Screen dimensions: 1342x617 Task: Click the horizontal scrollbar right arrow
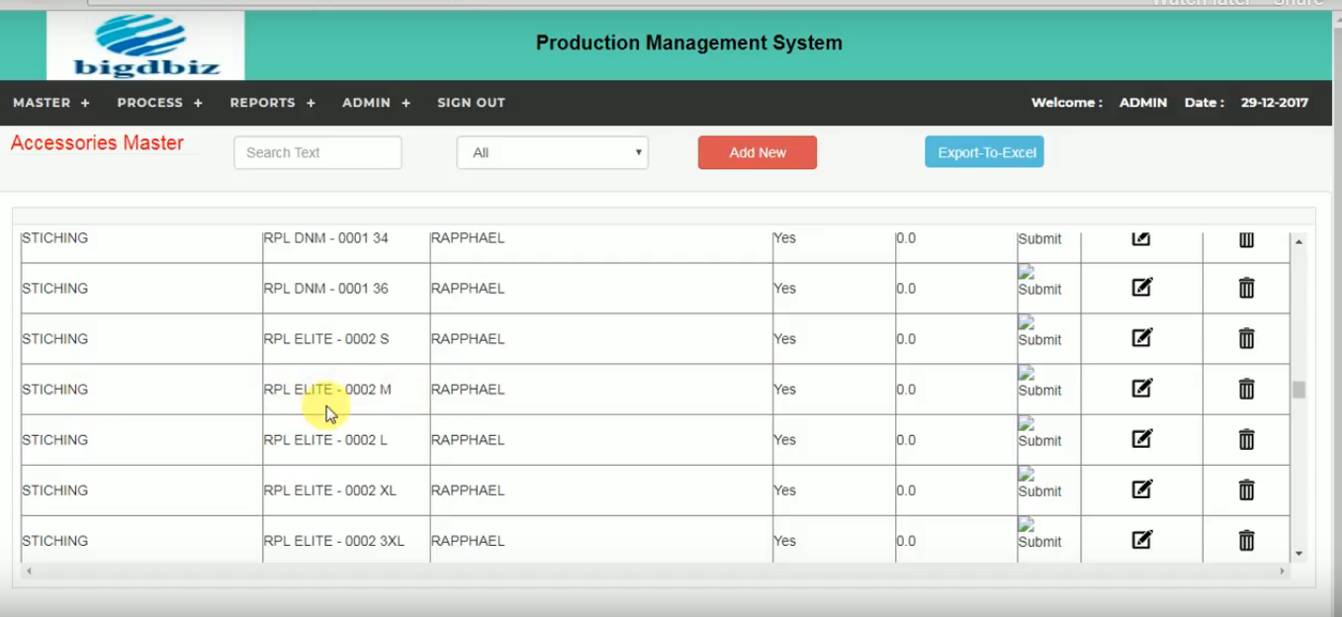pos(1283,572)
